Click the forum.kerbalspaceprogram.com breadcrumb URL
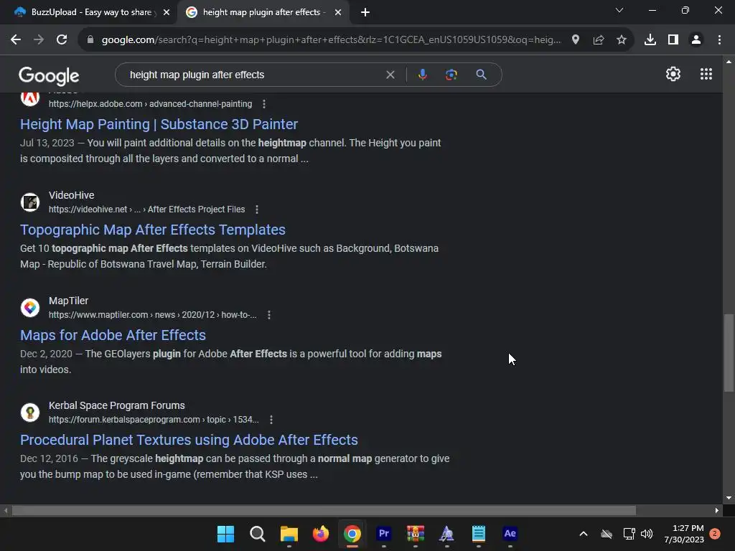 click(154, 420)
